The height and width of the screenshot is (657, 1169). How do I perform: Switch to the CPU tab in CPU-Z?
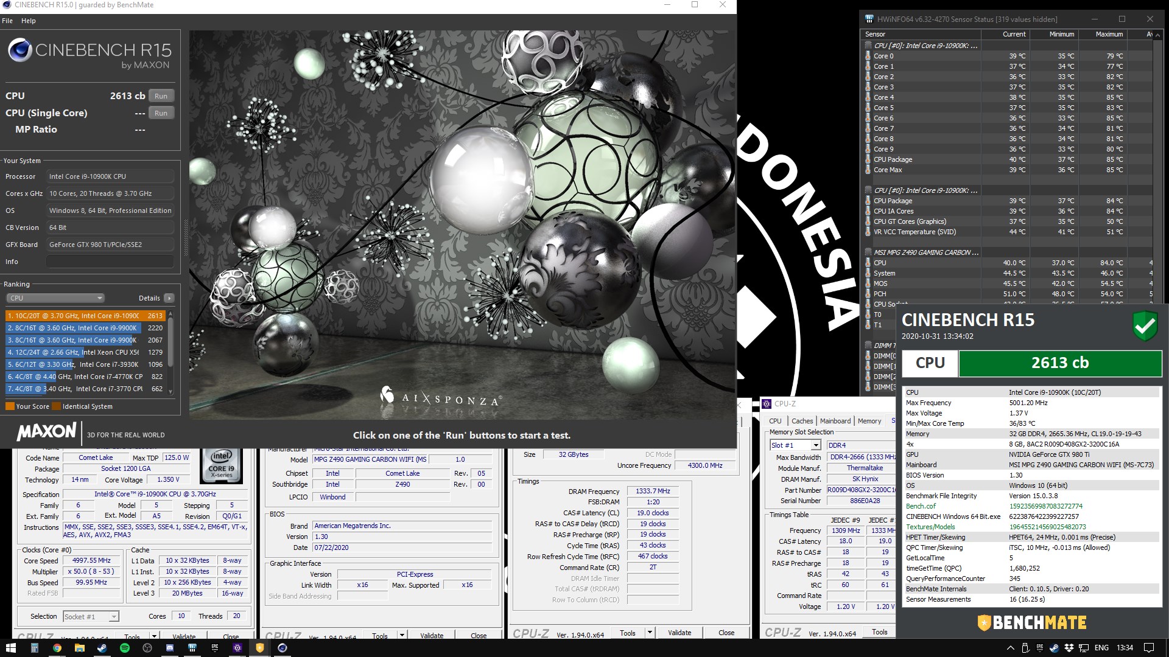tap(775, 421)
